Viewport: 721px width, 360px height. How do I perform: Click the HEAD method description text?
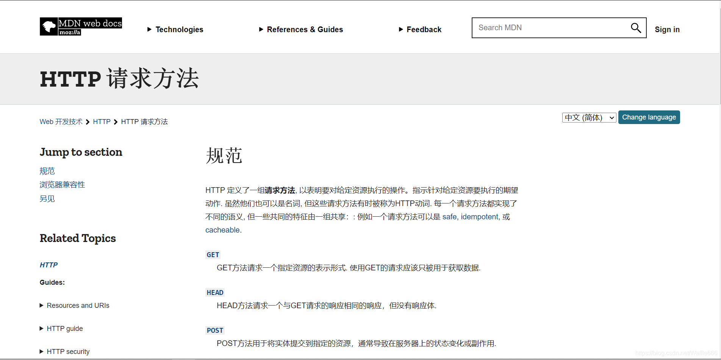tap(327, 306)
